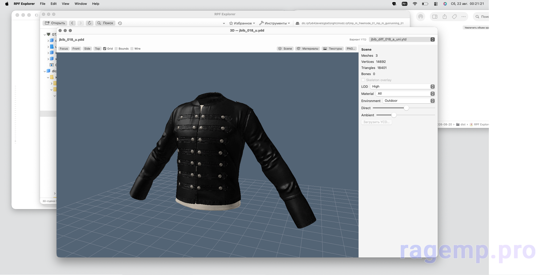The image size is (550, 275).
Task: Open the Wi-Fi status menu
Action: [x=415, y=4]
